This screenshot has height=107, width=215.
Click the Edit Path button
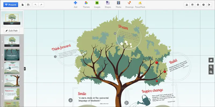[12, 31]
